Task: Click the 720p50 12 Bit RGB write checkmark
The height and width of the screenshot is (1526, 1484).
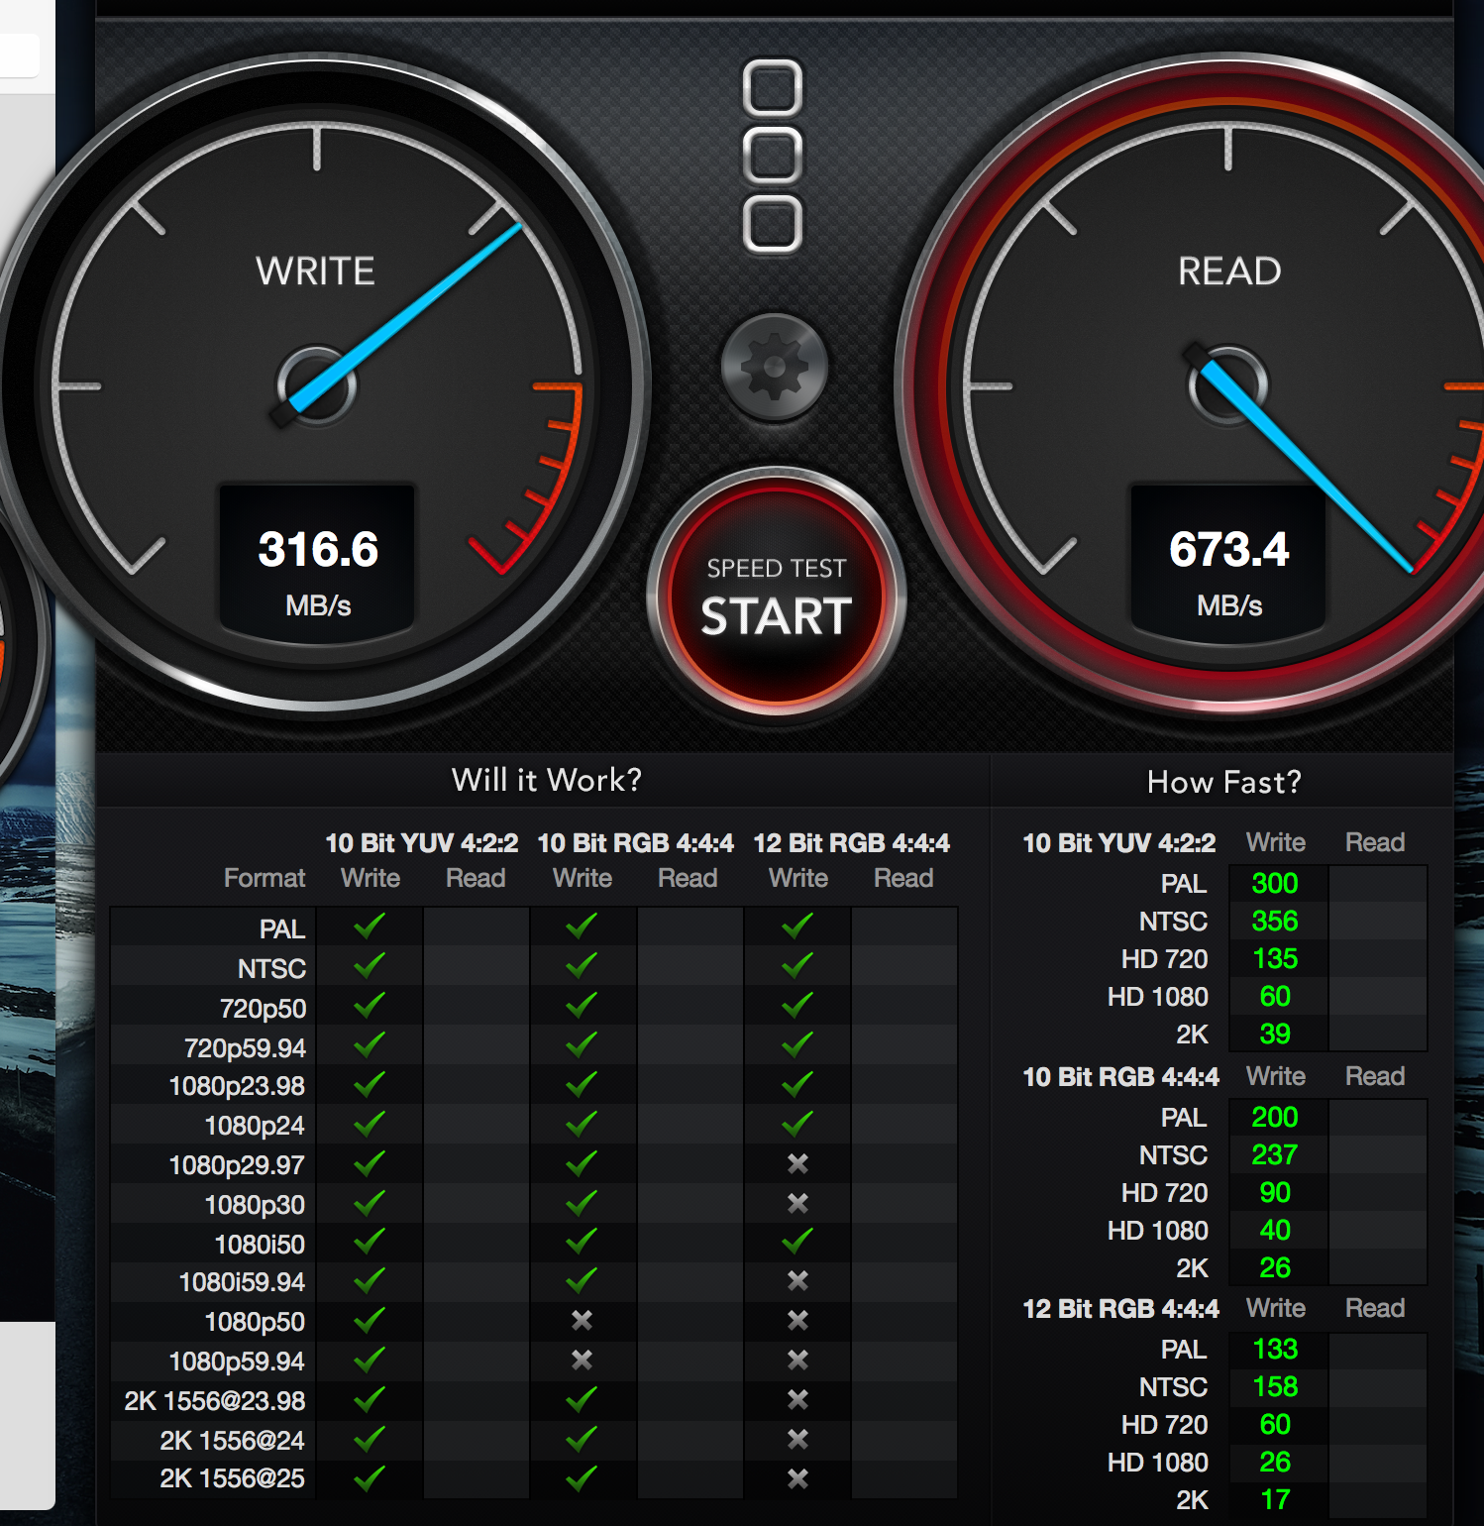Action: click(797, 1006)
